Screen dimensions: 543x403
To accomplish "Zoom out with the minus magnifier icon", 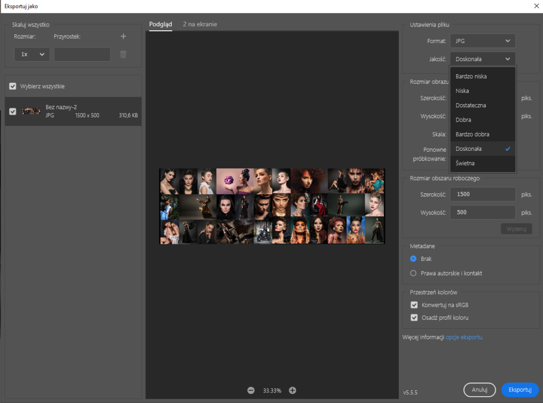I will [x=251, y=390].
